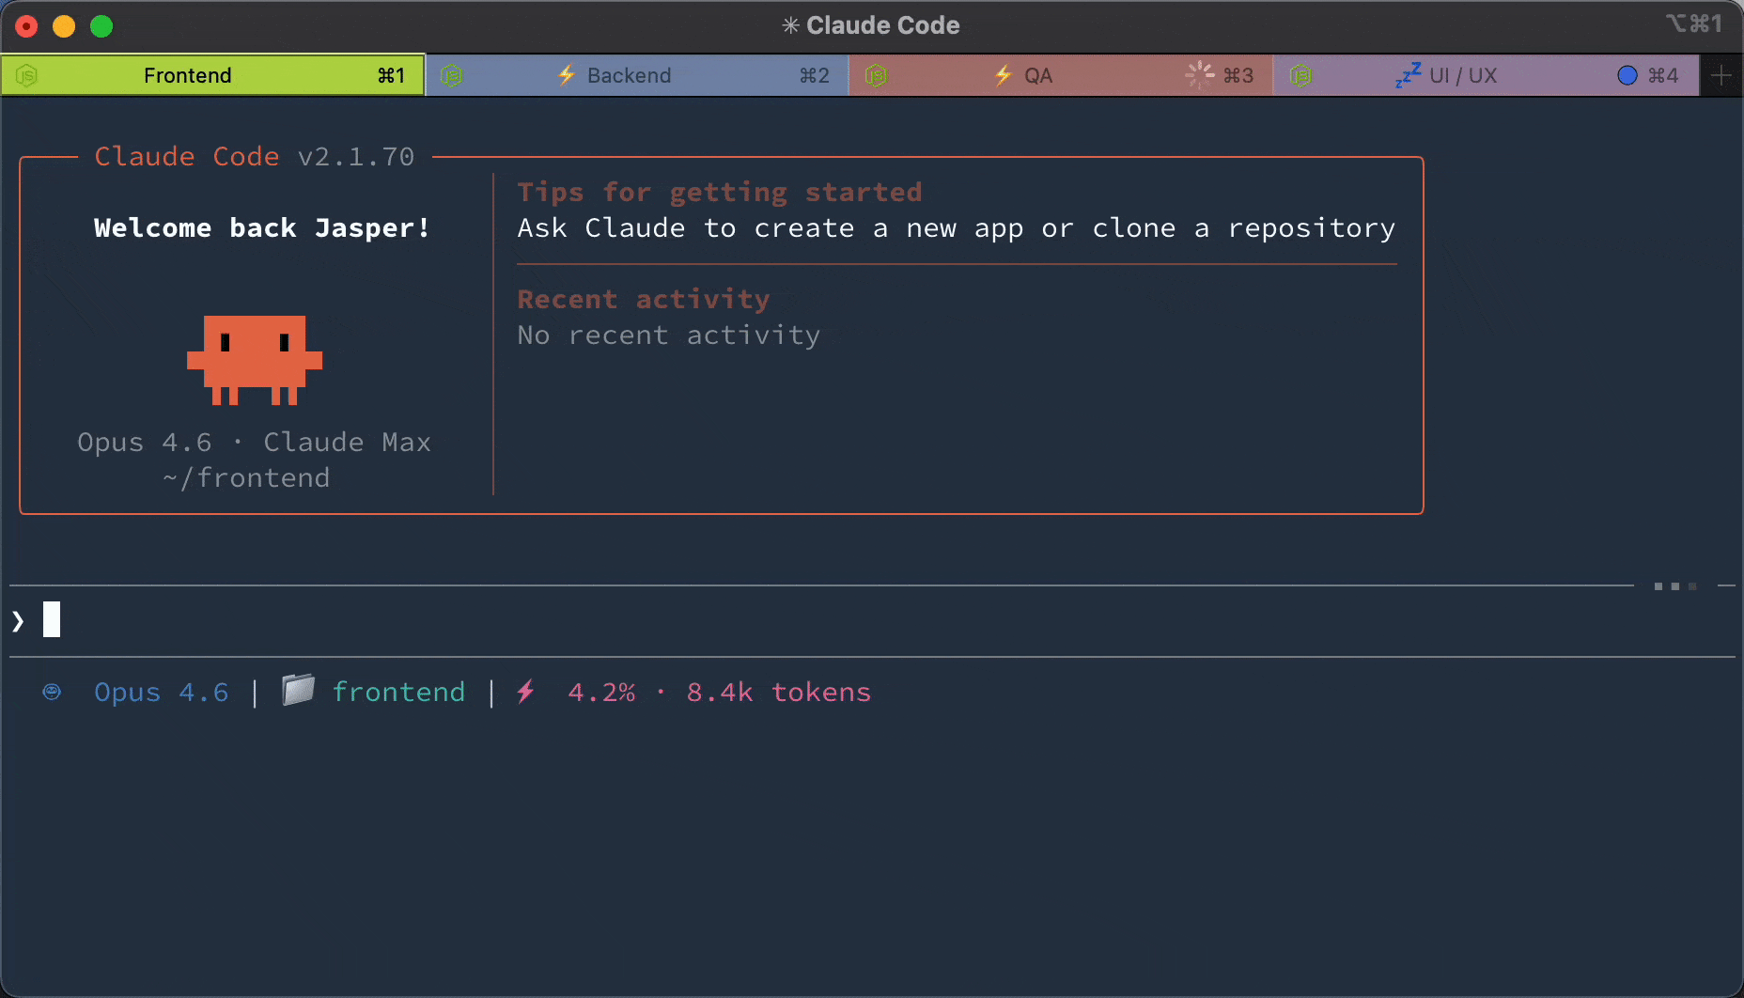Click the Node.js icon on the QA tab
Viewport: 1744px width, 998px height.
click(876, 75)
